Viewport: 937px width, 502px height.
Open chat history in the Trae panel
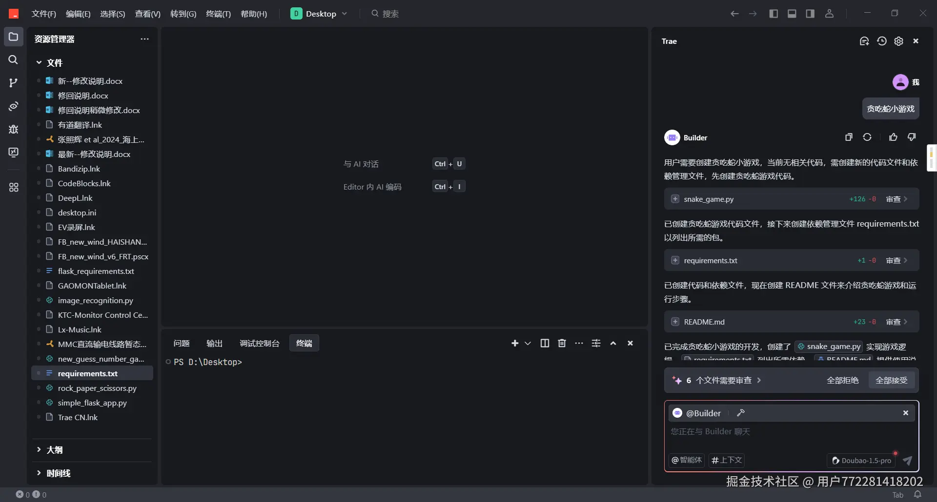click(881, 41)
